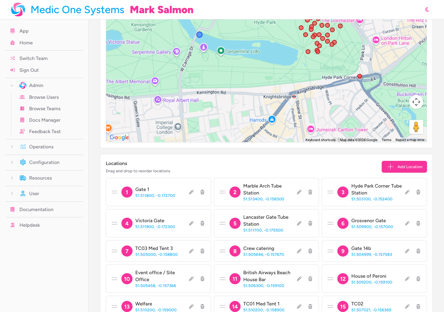Delete House of Peroni using trash icon

[418, 278]
